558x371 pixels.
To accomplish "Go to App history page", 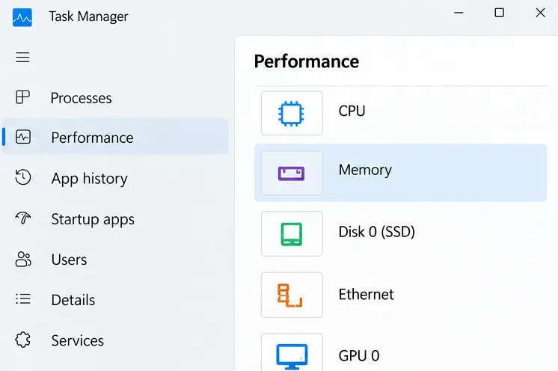I will [x=89, y=179].
